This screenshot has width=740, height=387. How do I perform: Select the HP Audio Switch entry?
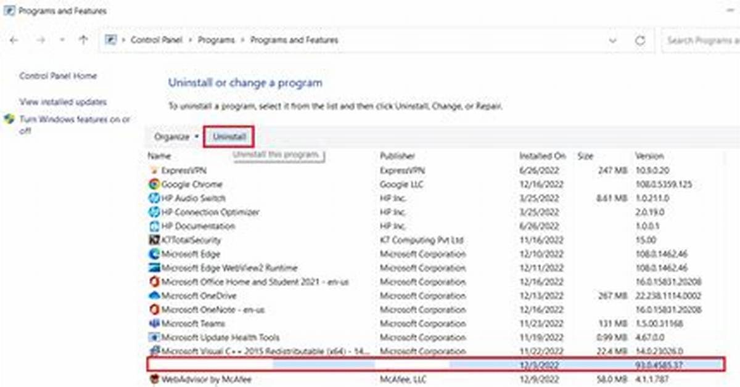pyautogui.click(x=194, y=198)
